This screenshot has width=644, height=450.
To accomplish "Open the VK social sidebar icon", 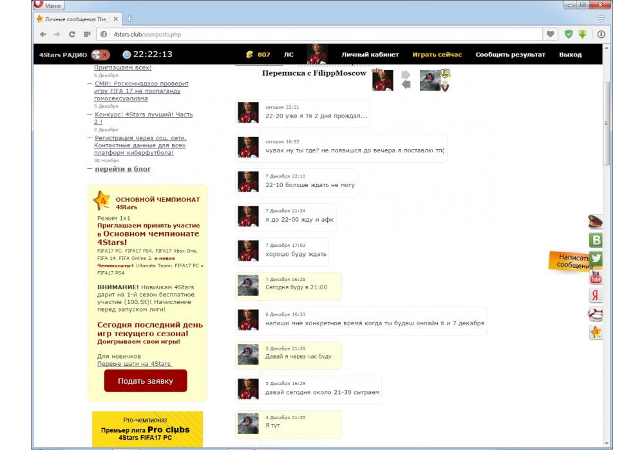I will click(x=596, y=240).
